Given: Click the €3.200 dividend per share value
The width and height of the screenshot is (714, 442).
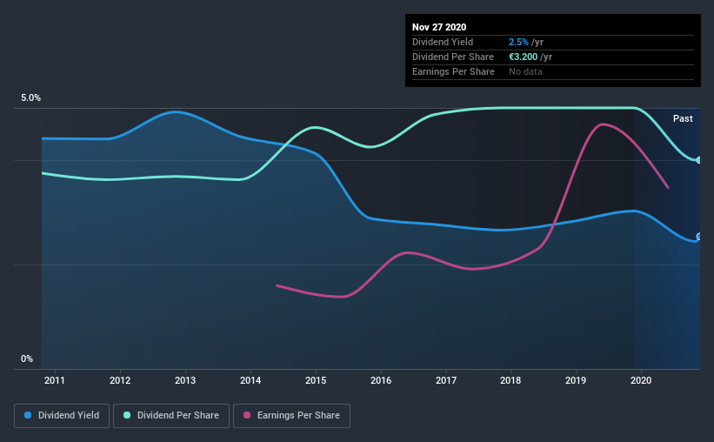Looking at the screenshot, I should pyautogui.click(x=523, y=57).
